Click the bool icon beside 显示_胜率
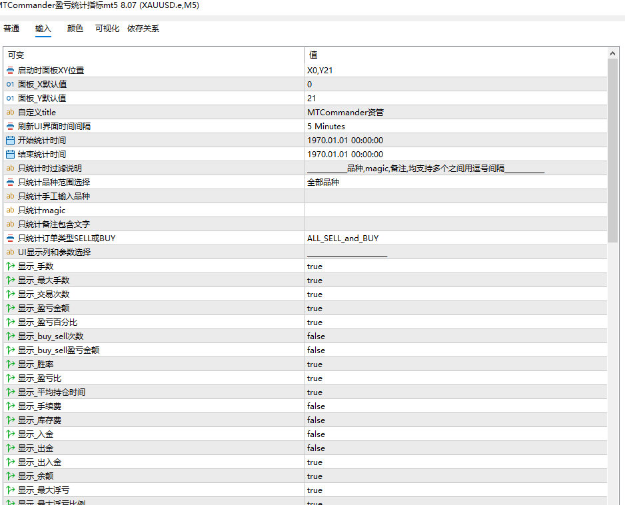The image size is (625, 505). [11, 364]
